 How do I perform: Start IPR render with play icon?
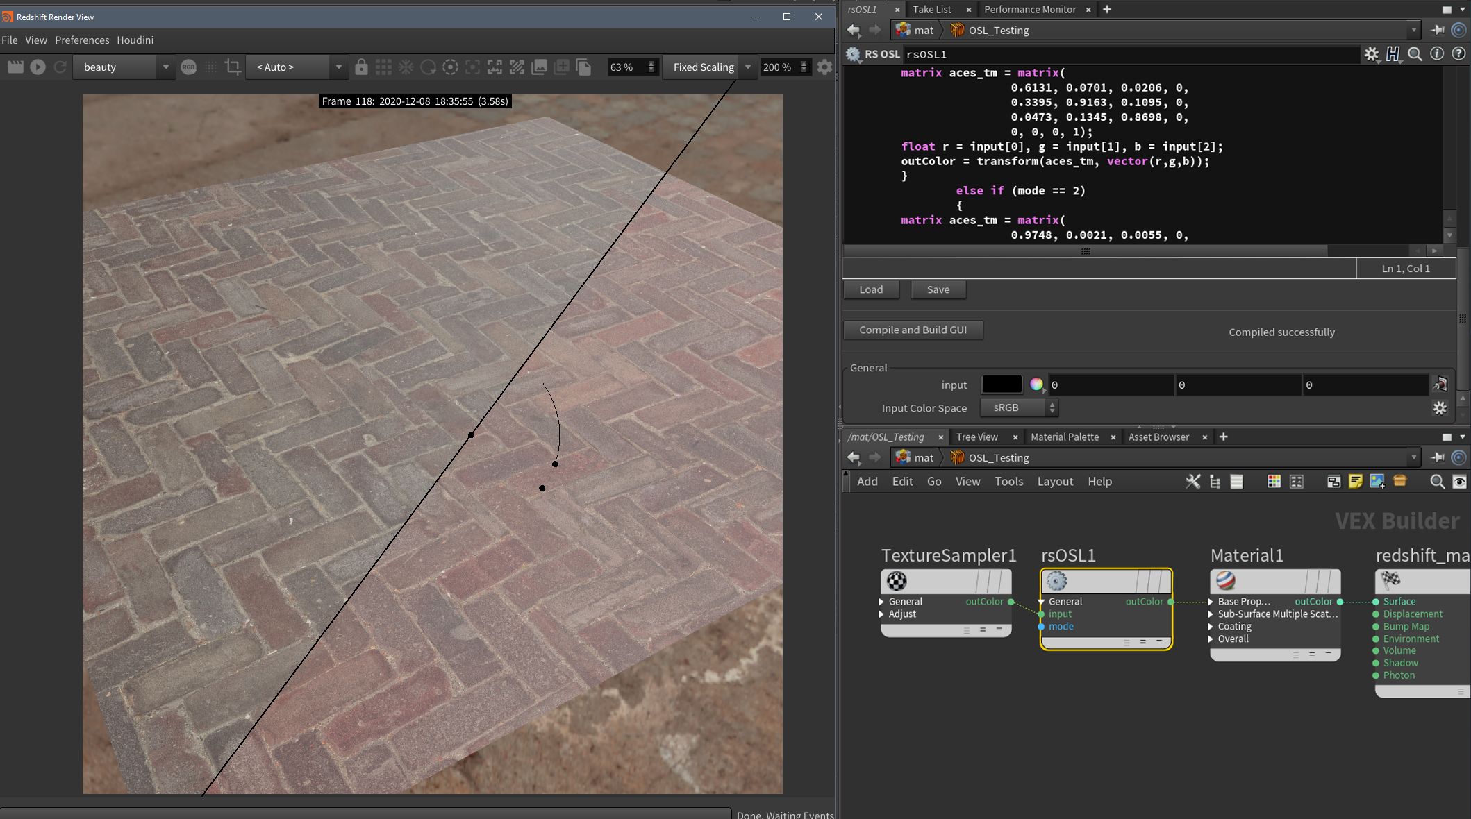coord(38,67)
